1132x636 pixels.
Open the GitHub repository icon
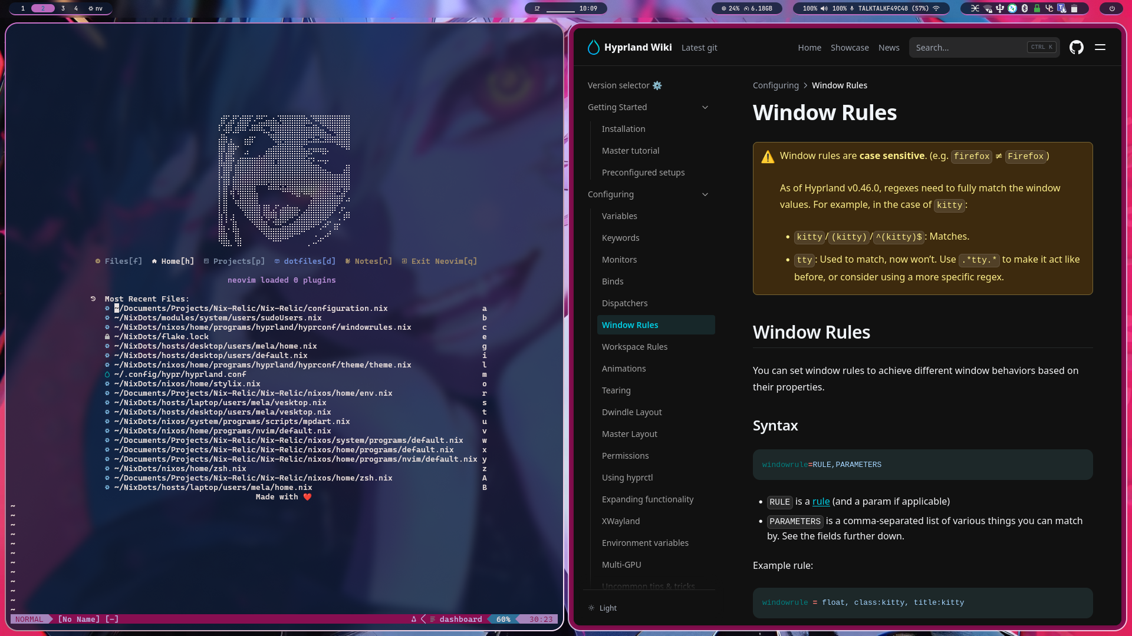(x=1076, y=48)
